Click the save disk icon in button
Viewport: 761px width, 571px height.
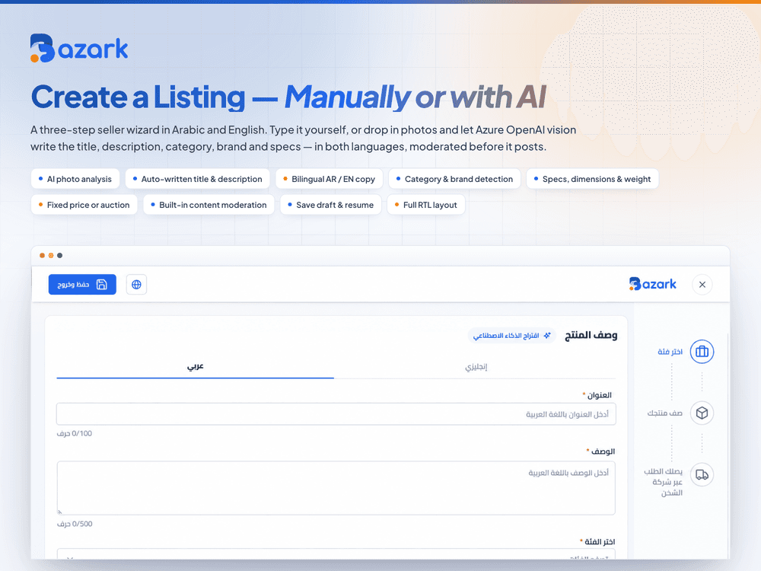pos(101,285)
